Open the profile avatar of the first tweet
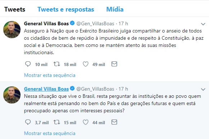This screenshot has height=139, width=209. pos(12,30)
